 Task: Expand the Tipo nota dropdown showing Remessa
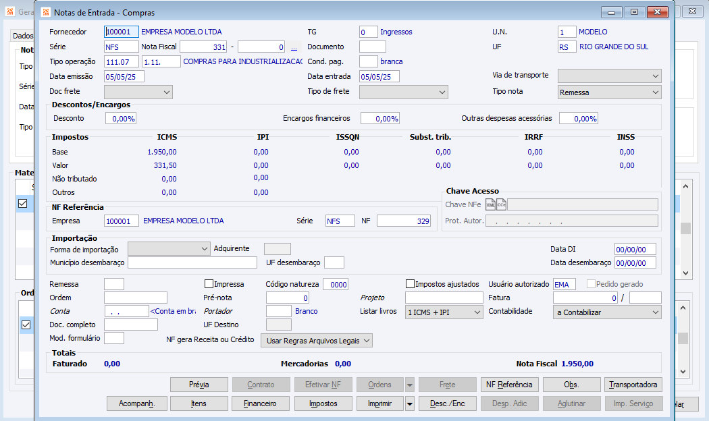click(x=610, y=92)
